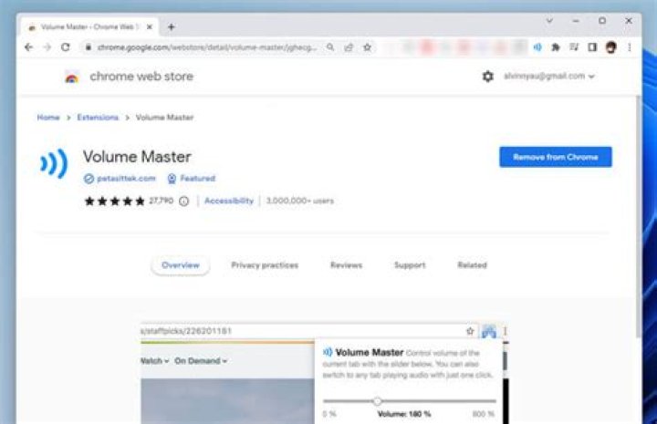
Task: Switch to the Related tab
Action: tap(473, 265)
